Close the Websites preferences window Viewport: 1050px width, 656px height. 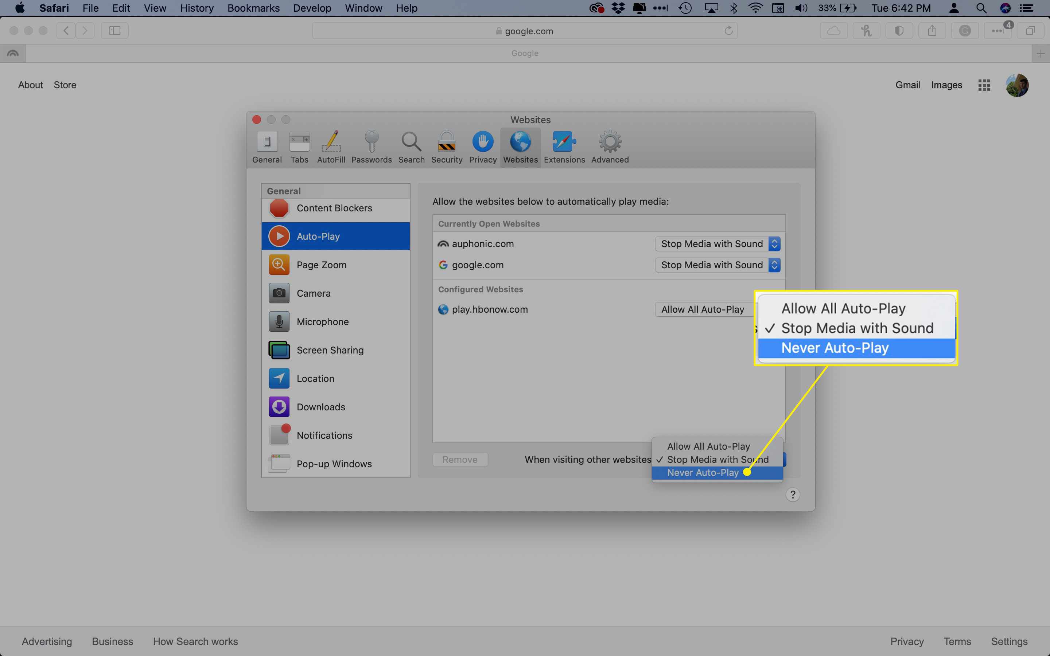[x=256, y=119]
